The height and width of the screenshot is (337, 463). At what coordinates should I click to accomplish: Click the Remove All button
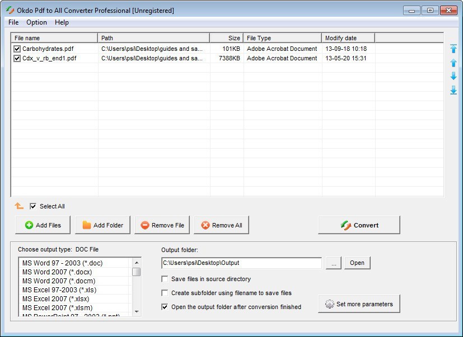pos(222,225)
